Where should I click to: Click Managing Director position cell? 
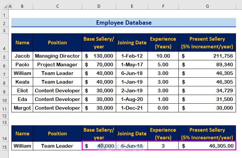click(58, 56)
